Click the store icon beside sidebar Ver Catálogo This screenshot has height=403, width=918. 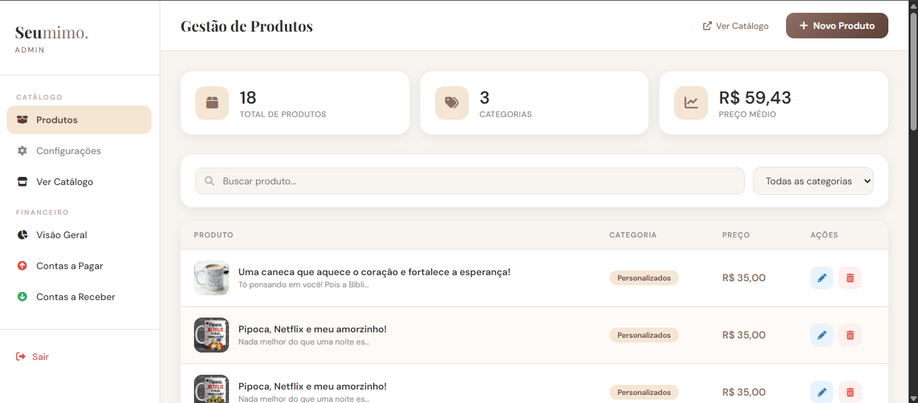tap(22, 182)
